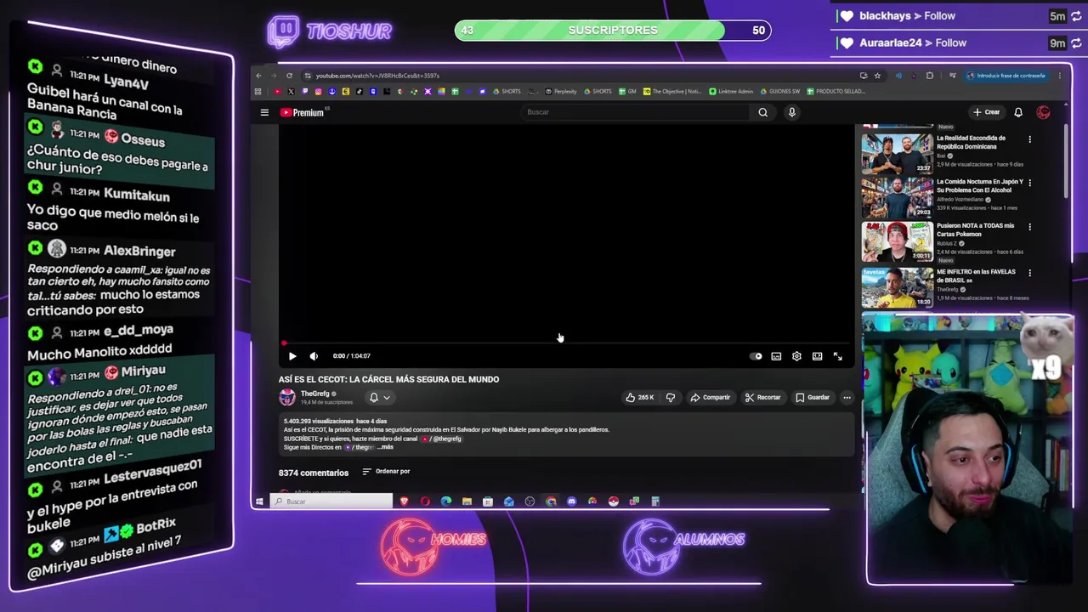The image size is (1088, 612).
Task: Click TheGrefg channel avatar below video
Action: (287, 397)
